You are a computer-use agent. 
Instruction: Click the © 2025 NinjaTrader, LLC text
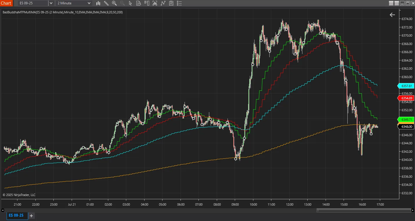(19, 195)
